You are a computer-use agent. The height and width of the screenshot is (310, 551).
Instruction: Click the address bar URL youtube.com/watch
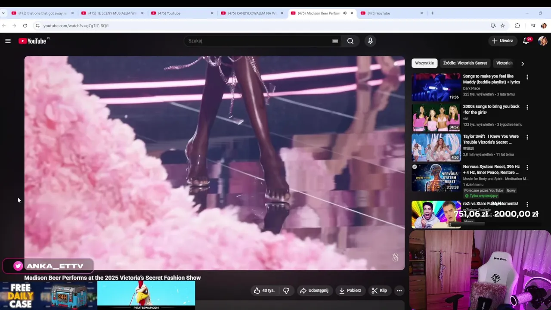(x=76, y=26)
